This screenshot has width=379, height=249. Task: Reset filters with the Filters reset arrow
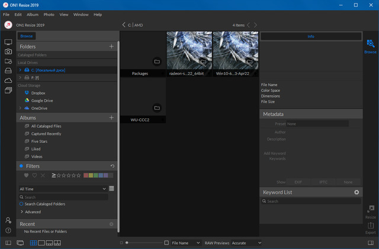point(113,166)
